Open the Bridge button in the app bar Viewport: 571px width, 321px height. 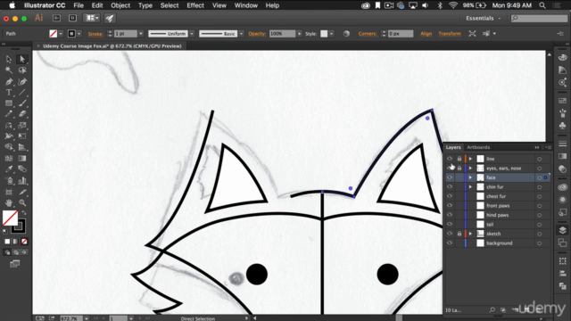(x=56, y=18)
